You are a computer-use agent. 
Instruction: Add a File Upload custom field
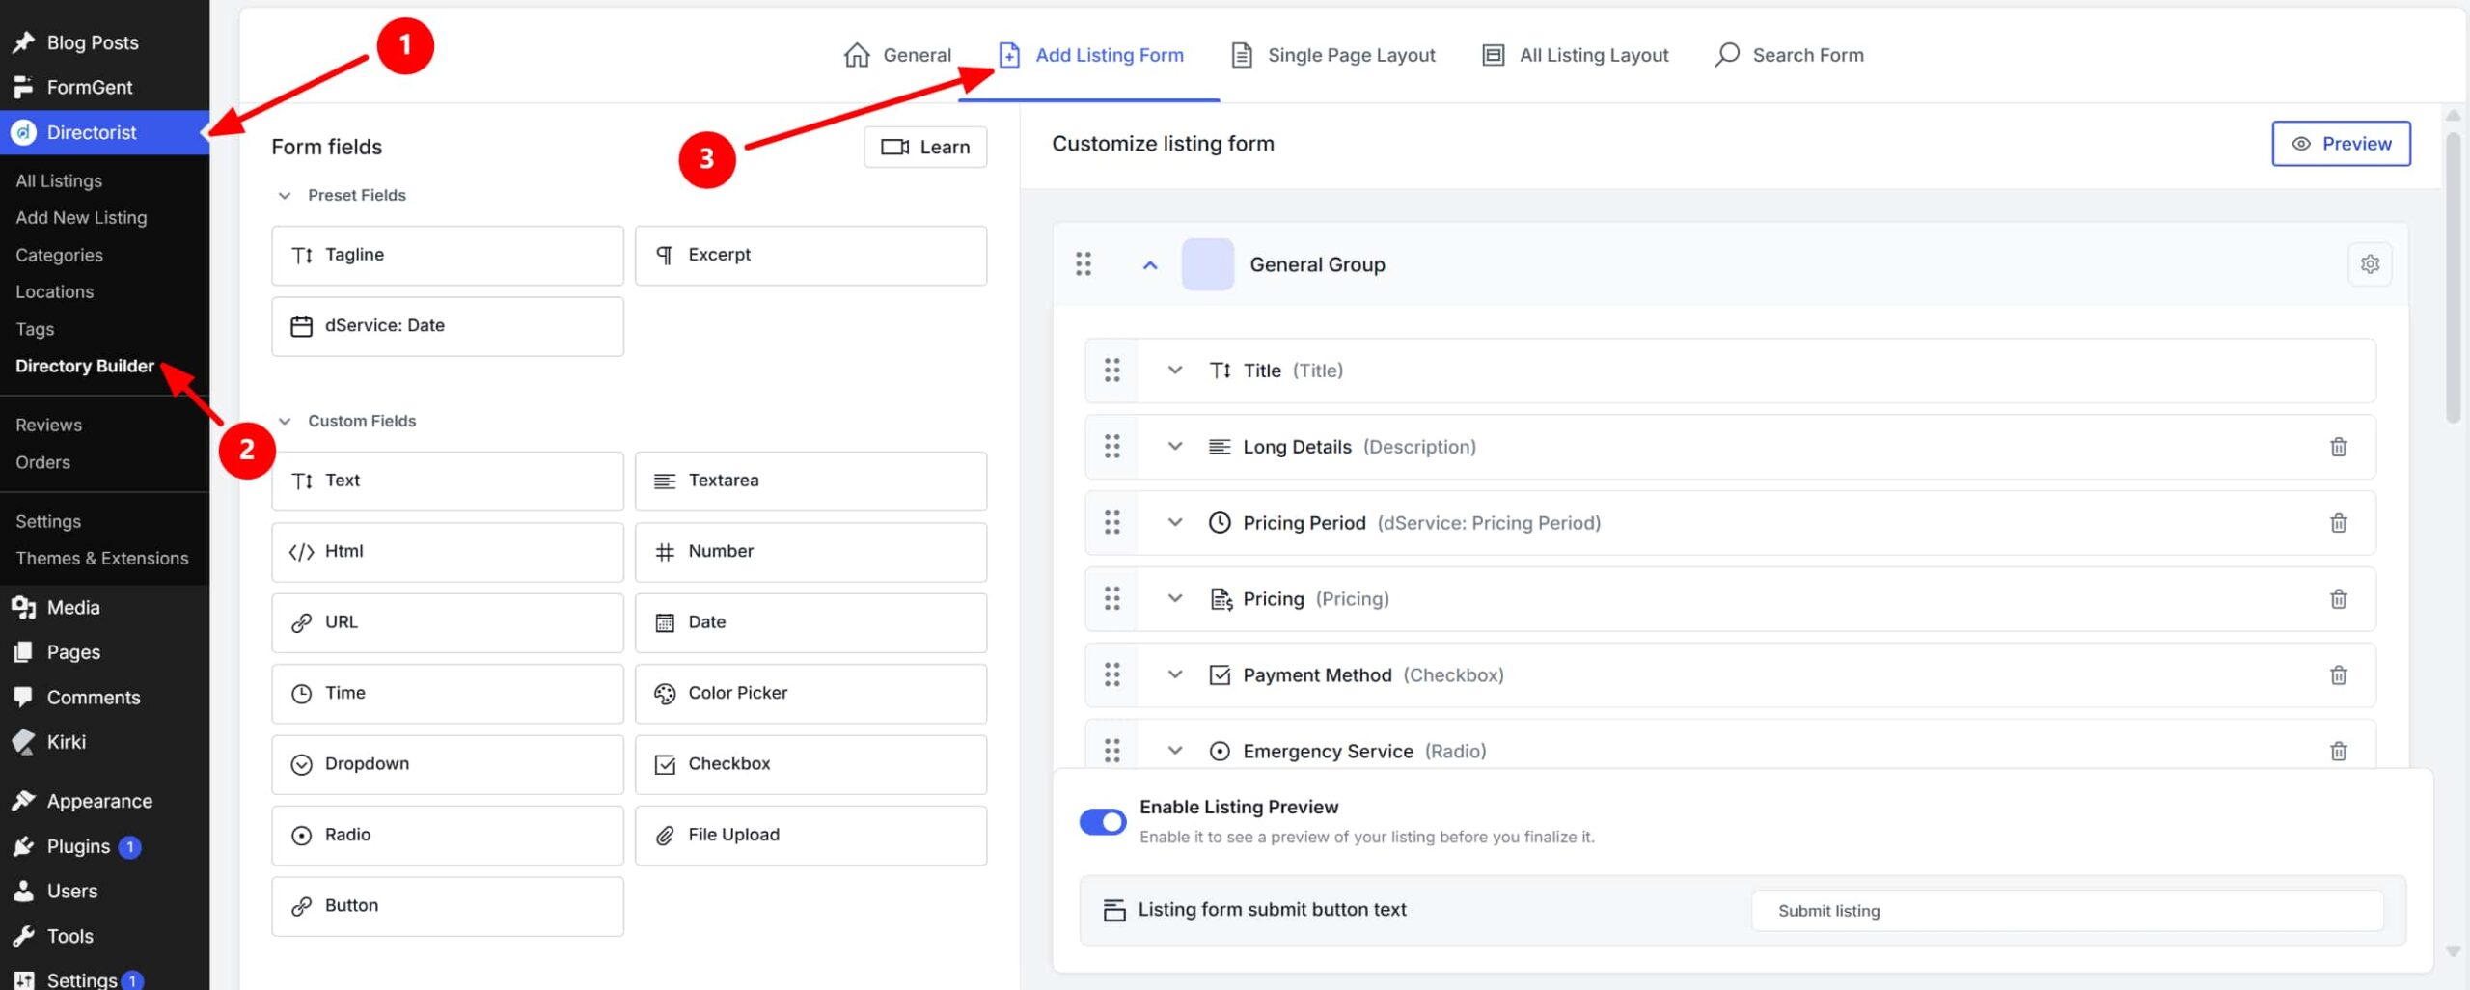810,836
